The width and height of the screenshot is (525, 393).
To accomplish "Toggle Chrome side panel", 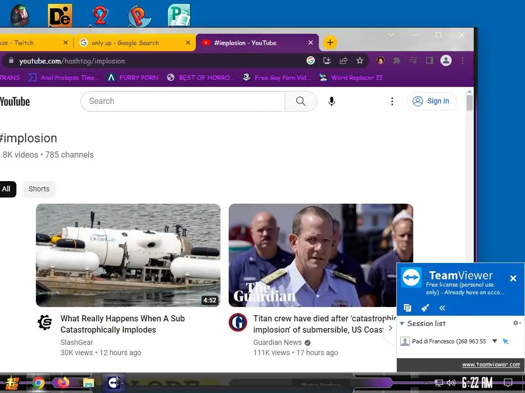I will pos(429,60).
